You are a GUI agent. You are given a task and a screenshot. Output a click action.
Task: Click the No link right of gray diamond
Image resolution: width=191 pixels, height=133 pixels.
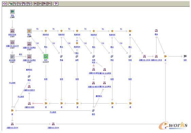point(37,29)
